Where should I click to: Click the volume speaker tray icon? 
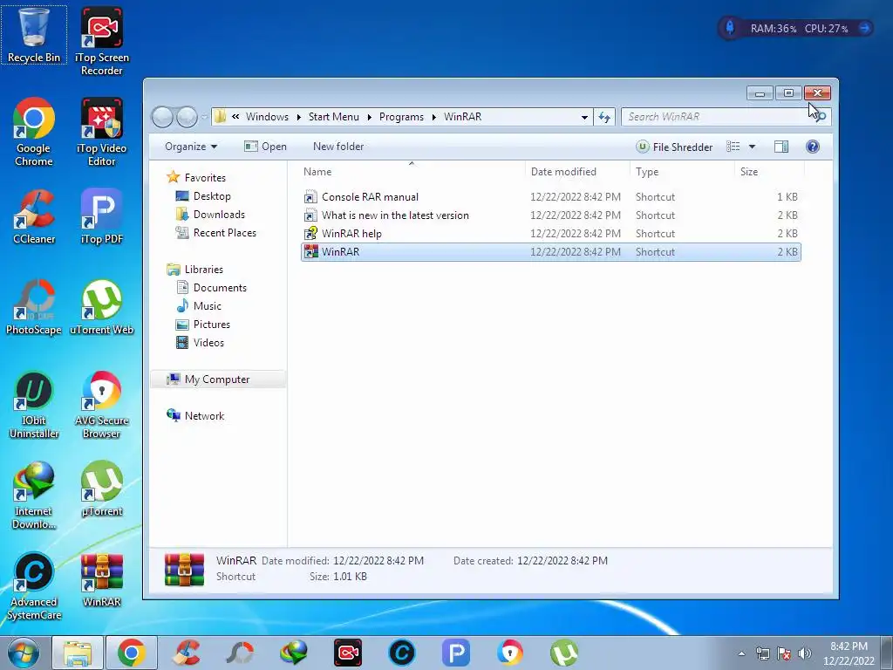pyautogui.click(x=805, y=653)
